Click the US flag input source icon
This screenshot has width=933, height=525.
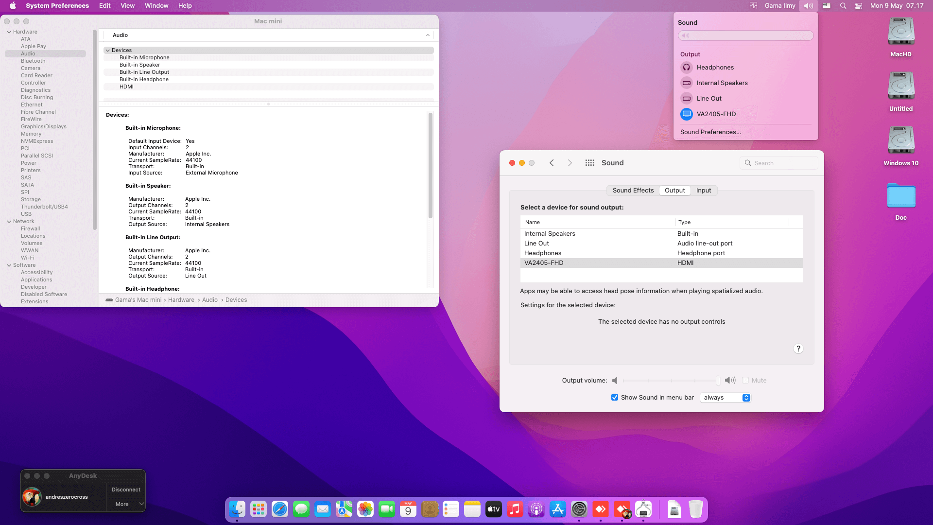pos(827,6)
